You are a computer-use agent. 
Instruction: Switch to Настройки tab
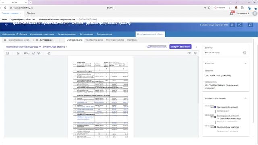(132, 40)
